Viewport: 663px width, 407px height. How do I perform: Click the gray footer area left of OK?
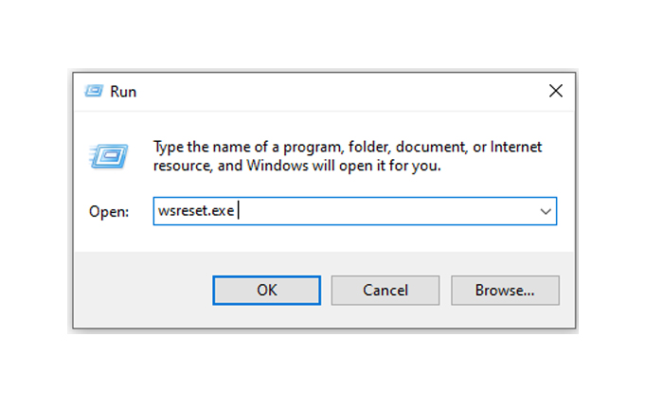(142, 290)
